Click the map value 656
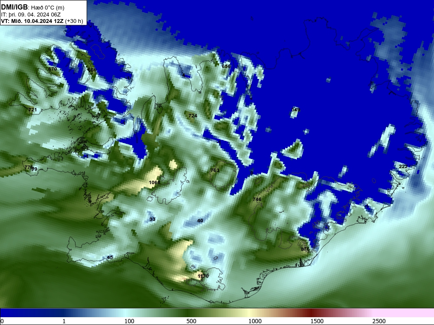 pos(226,66)
